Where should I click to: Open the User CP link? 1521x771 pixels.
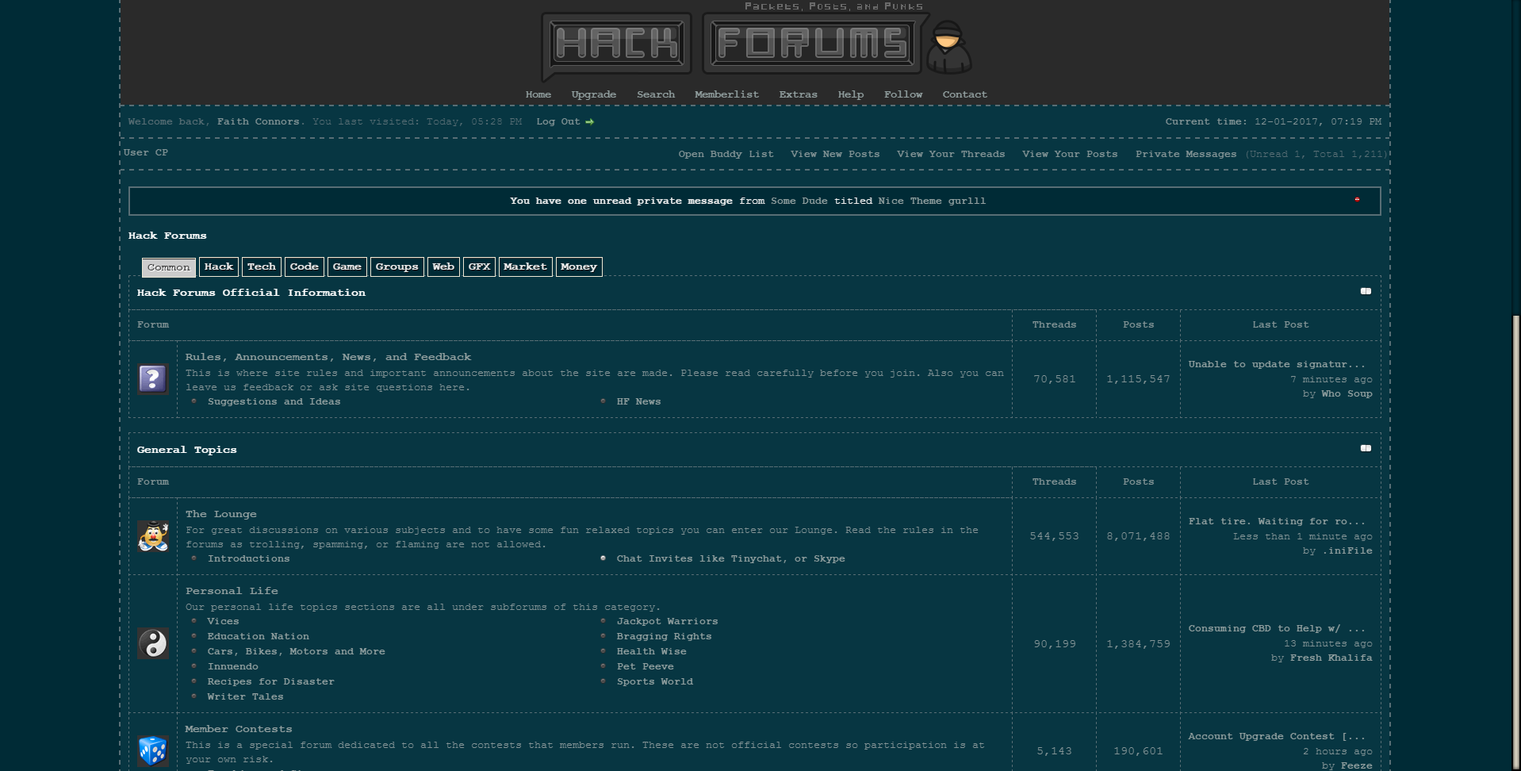(x=146, y=152)
